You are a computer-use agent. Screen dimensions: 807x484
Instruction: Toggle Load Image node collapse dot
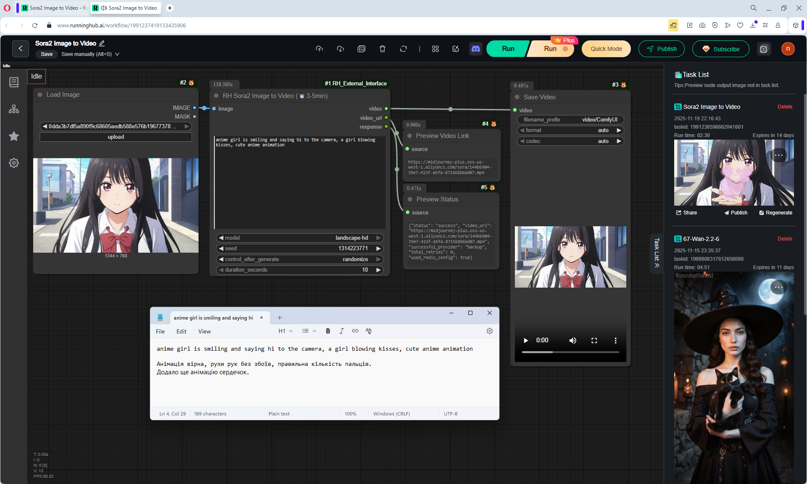40,95
